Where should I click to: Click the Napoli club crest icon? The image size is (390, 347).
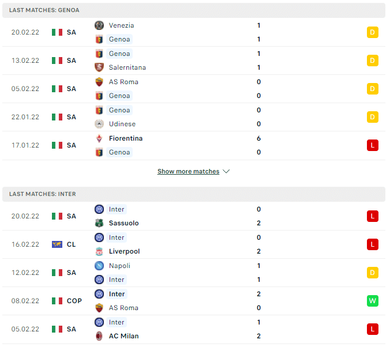tap(100, 267)
